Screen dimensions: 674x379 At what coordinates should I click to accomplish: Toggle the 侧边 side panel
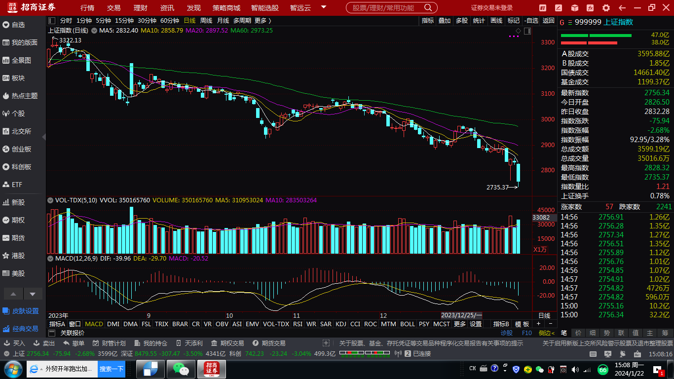click(x=546, y=333)
